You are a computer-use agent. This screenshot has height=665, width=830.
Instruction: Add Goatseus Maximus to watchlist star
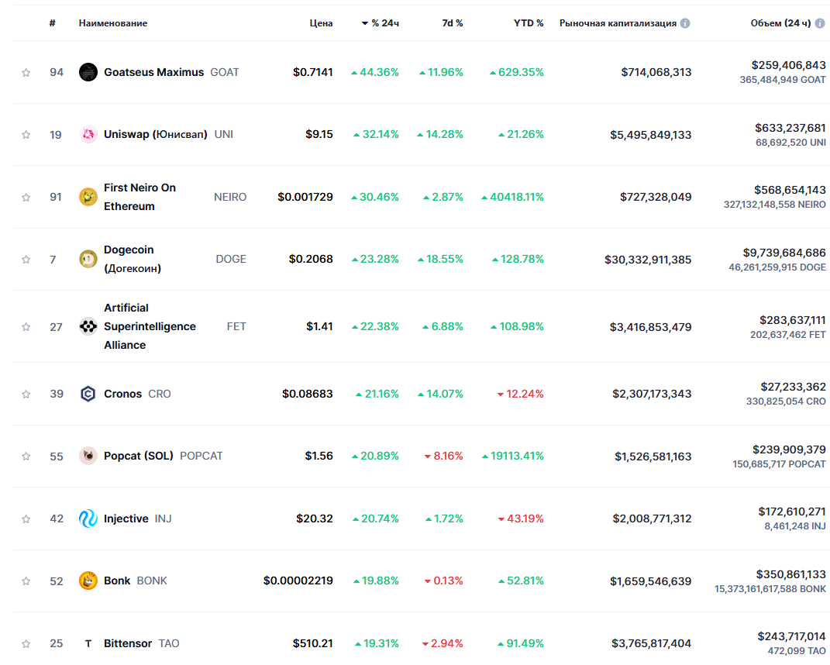pos(26,73)
